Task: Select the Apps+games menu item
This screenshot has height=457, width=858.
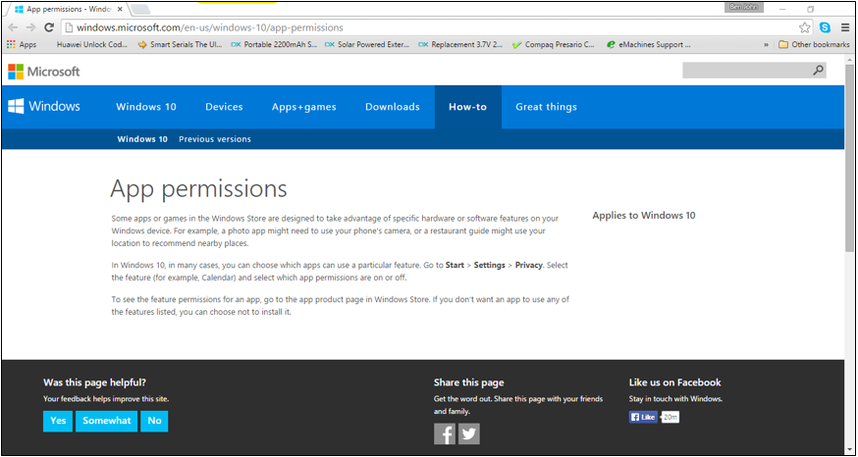Action: [x=303, y=107]
